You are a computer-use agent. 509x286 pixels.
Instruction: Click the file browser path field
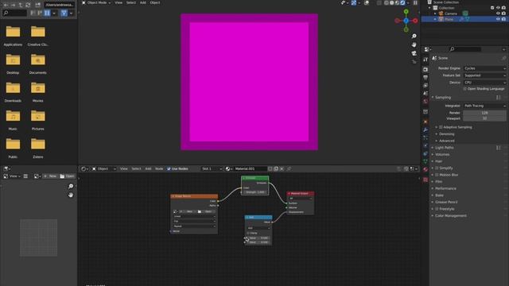pos(60,5)
